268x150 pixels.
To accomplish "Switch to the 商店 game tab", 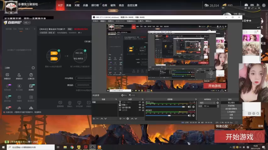I will tap(121, 5).
